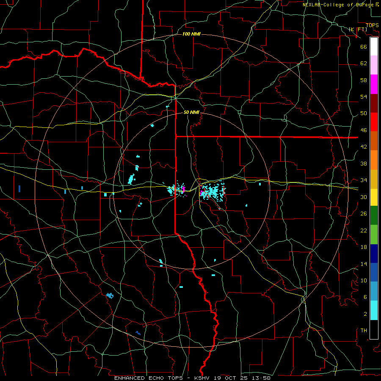381x381 pixels.
Task: Click the 34 legend value
Action: click(364, 180)
